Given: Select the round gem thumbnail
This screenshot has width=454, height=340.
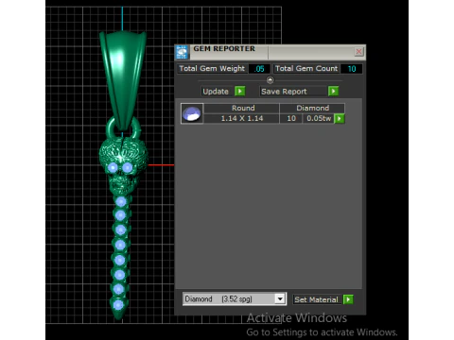Looking at the screenshot, I should [192, 113].
